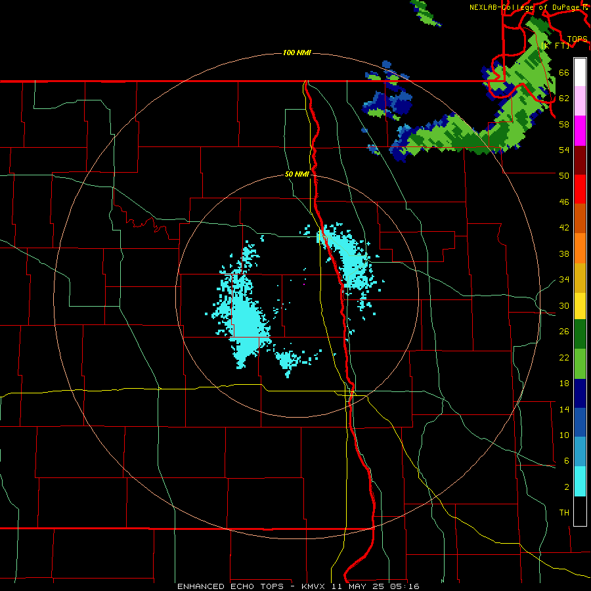Image resolution: width=591 pixels, height=591 pixels.
Task: Select the 38 label on the scale
Action: click(564, 253)
